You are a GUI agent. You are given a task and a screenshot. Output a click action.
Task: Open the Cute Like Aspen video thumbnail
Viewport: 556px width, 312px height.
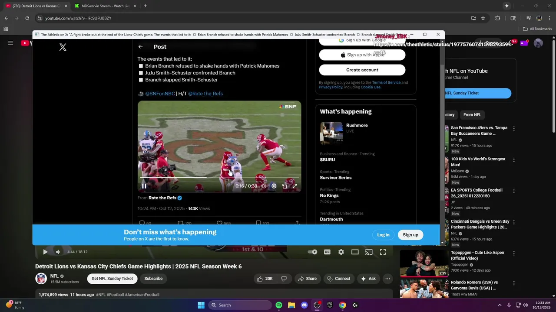click(x=424, y=263)
